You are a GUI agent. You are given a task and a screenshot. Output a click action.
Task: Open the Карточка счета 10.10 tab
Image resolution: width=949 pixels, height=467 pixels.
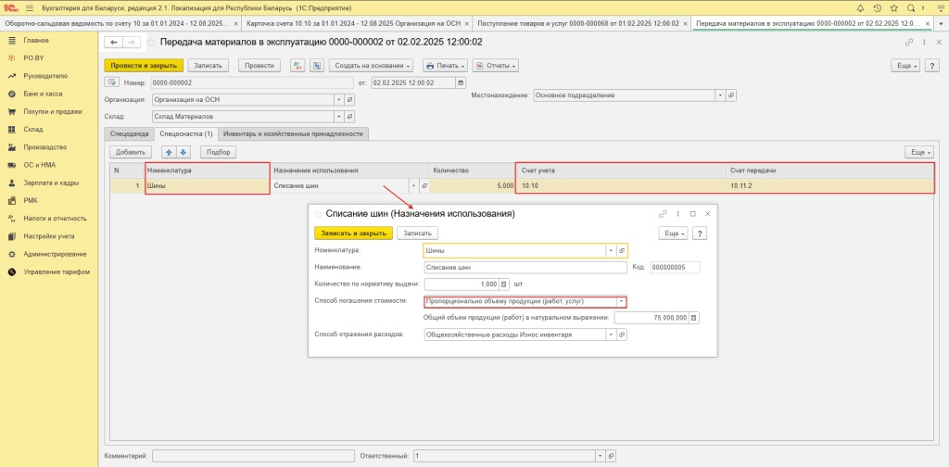click(x=354, y=23)
